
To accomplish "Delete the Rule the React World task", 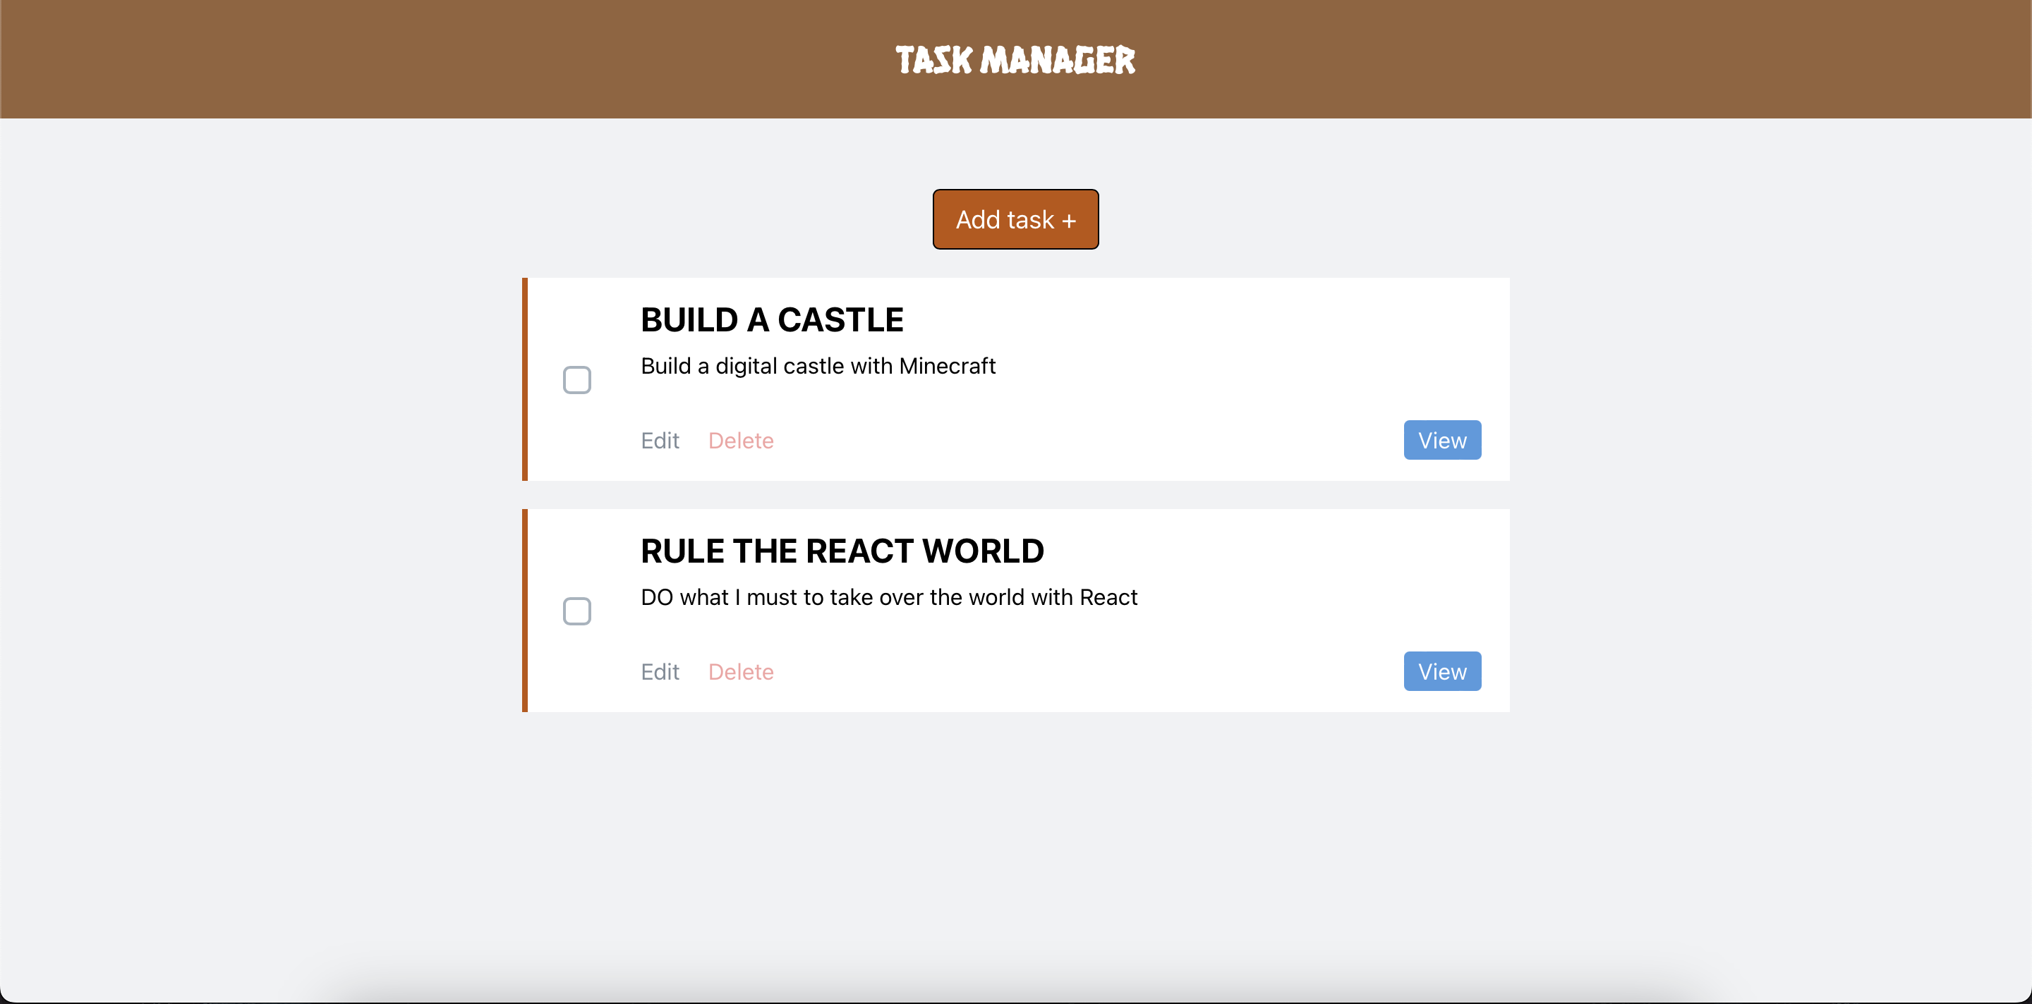I will (x=741, y=671).
